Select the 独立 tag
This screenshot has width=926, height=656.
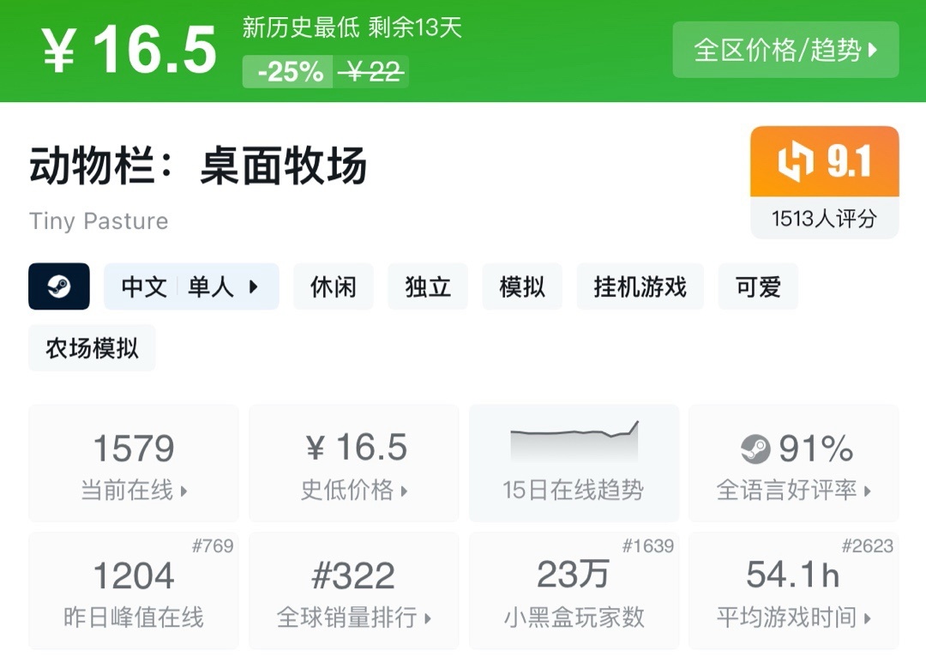click(x=428, y=286)
